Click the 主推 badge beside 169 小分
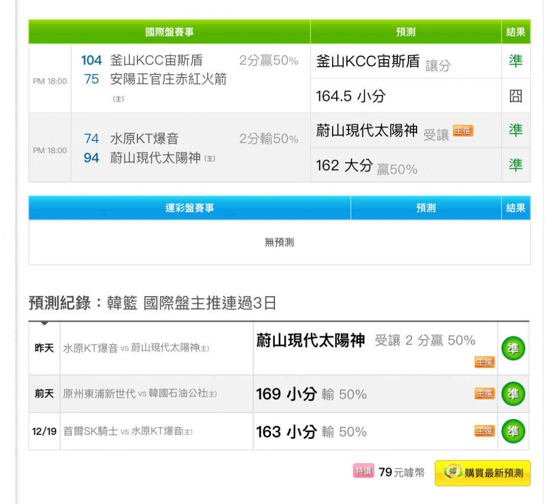The height and width of the screenshot is (504, 550). (x=484, y=394)
